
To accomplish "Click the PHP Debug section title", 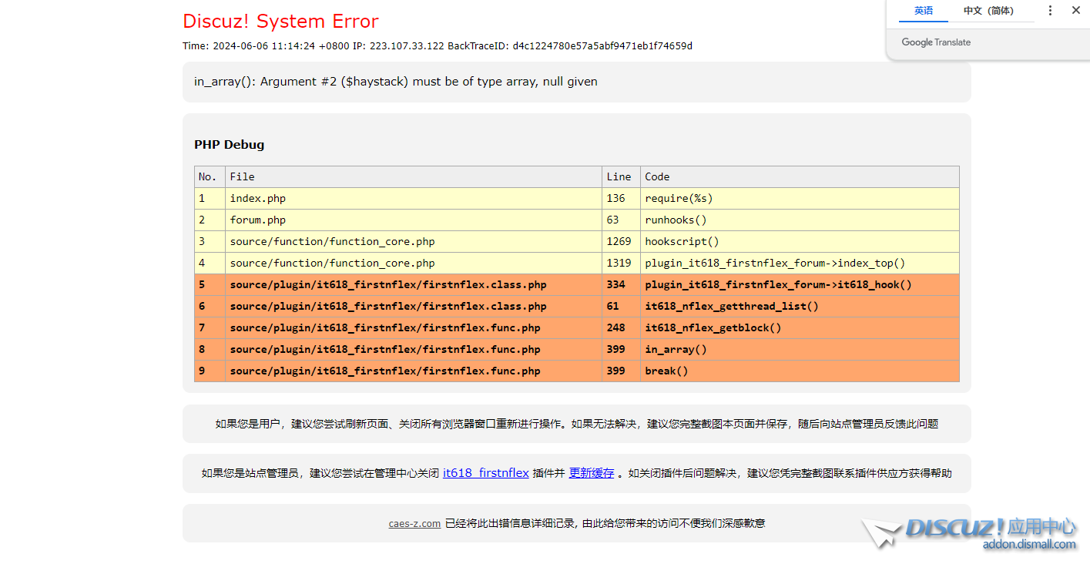I will tap(229, 145).
